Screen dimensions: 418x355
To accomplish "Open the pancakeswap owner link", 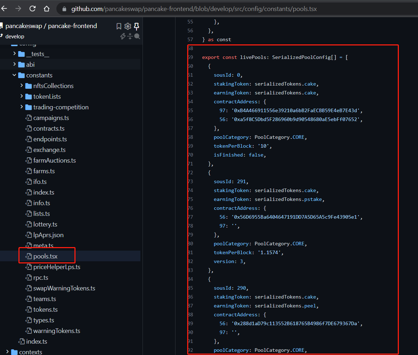I will tap(24, 26).
